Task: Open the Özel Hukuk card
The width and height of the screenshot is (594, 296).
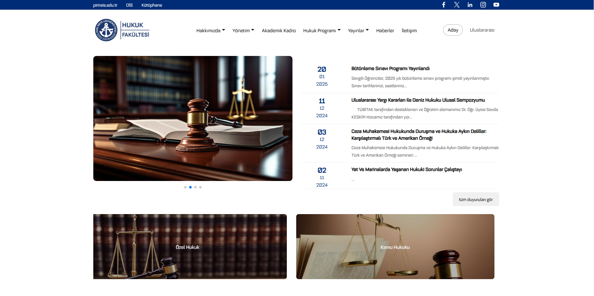Action: 190,247
